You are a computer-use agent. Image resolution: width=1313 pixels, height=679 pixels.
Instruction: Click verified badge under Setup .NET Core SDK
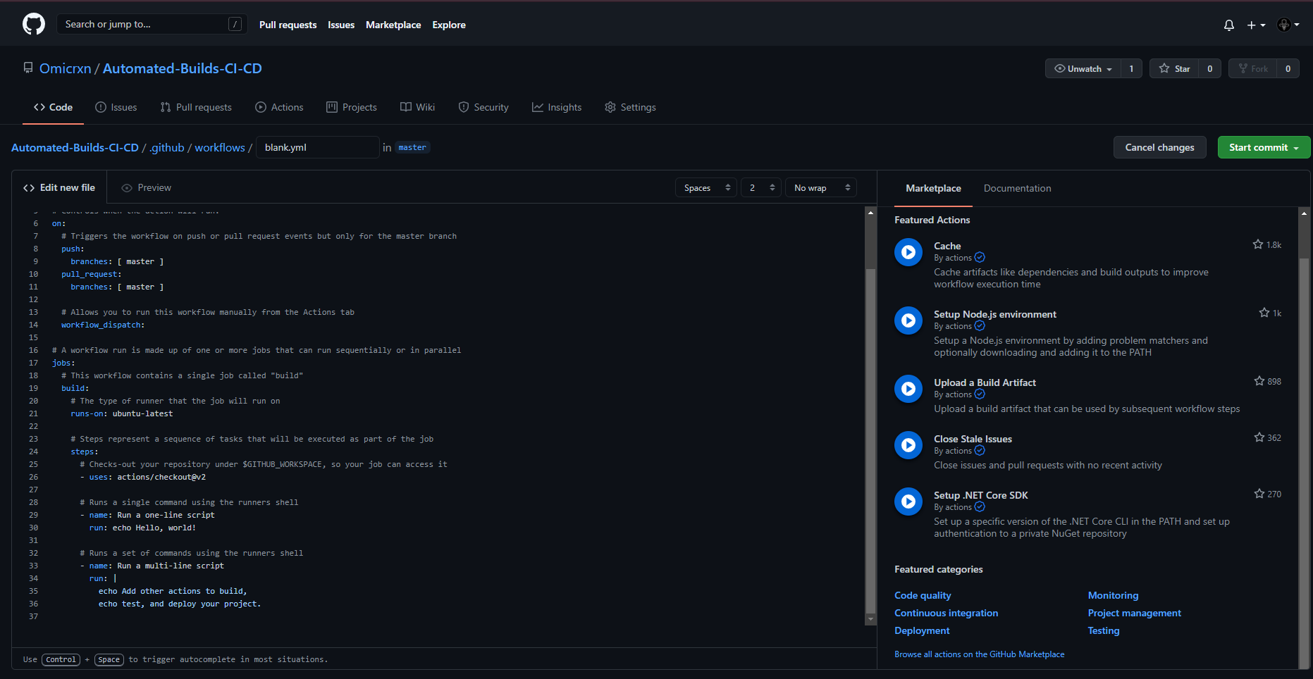tap(980, 507)
